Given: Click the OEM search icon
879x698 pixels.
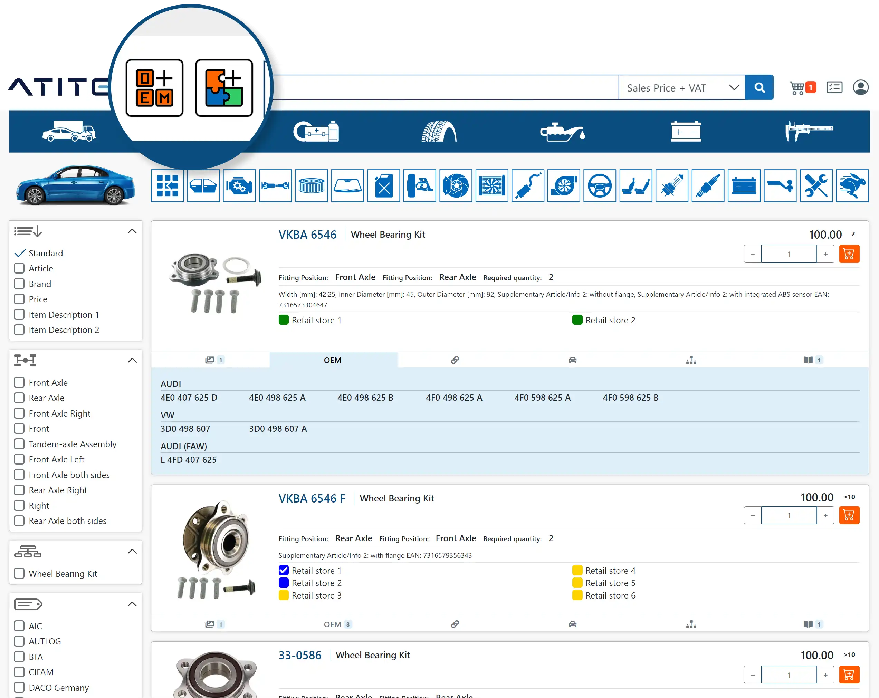Looking at the screenshot, I should (x=154, y=88).
